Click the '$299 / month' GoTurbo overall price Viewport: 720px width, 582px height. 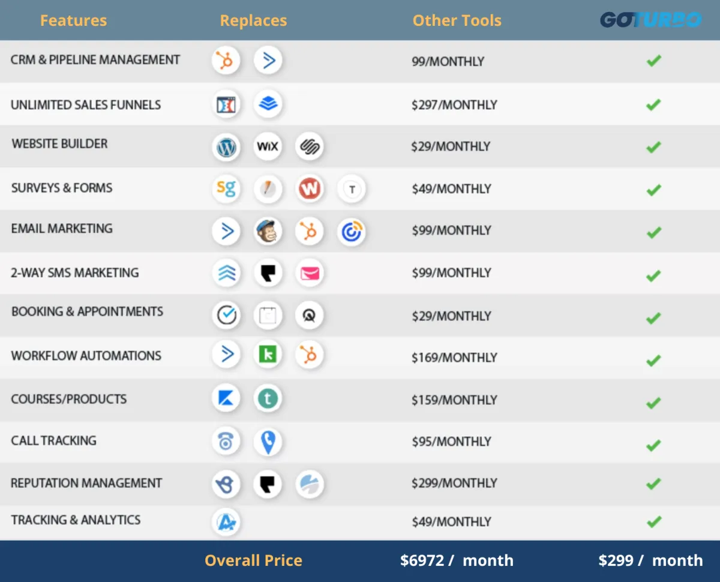[650, 560]
